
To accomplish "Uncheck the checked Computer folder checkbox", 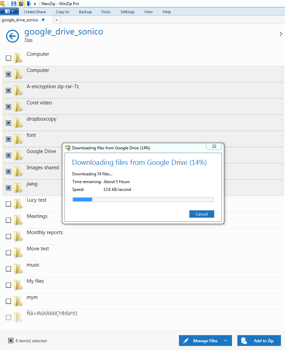I will (x=8, y=74).
